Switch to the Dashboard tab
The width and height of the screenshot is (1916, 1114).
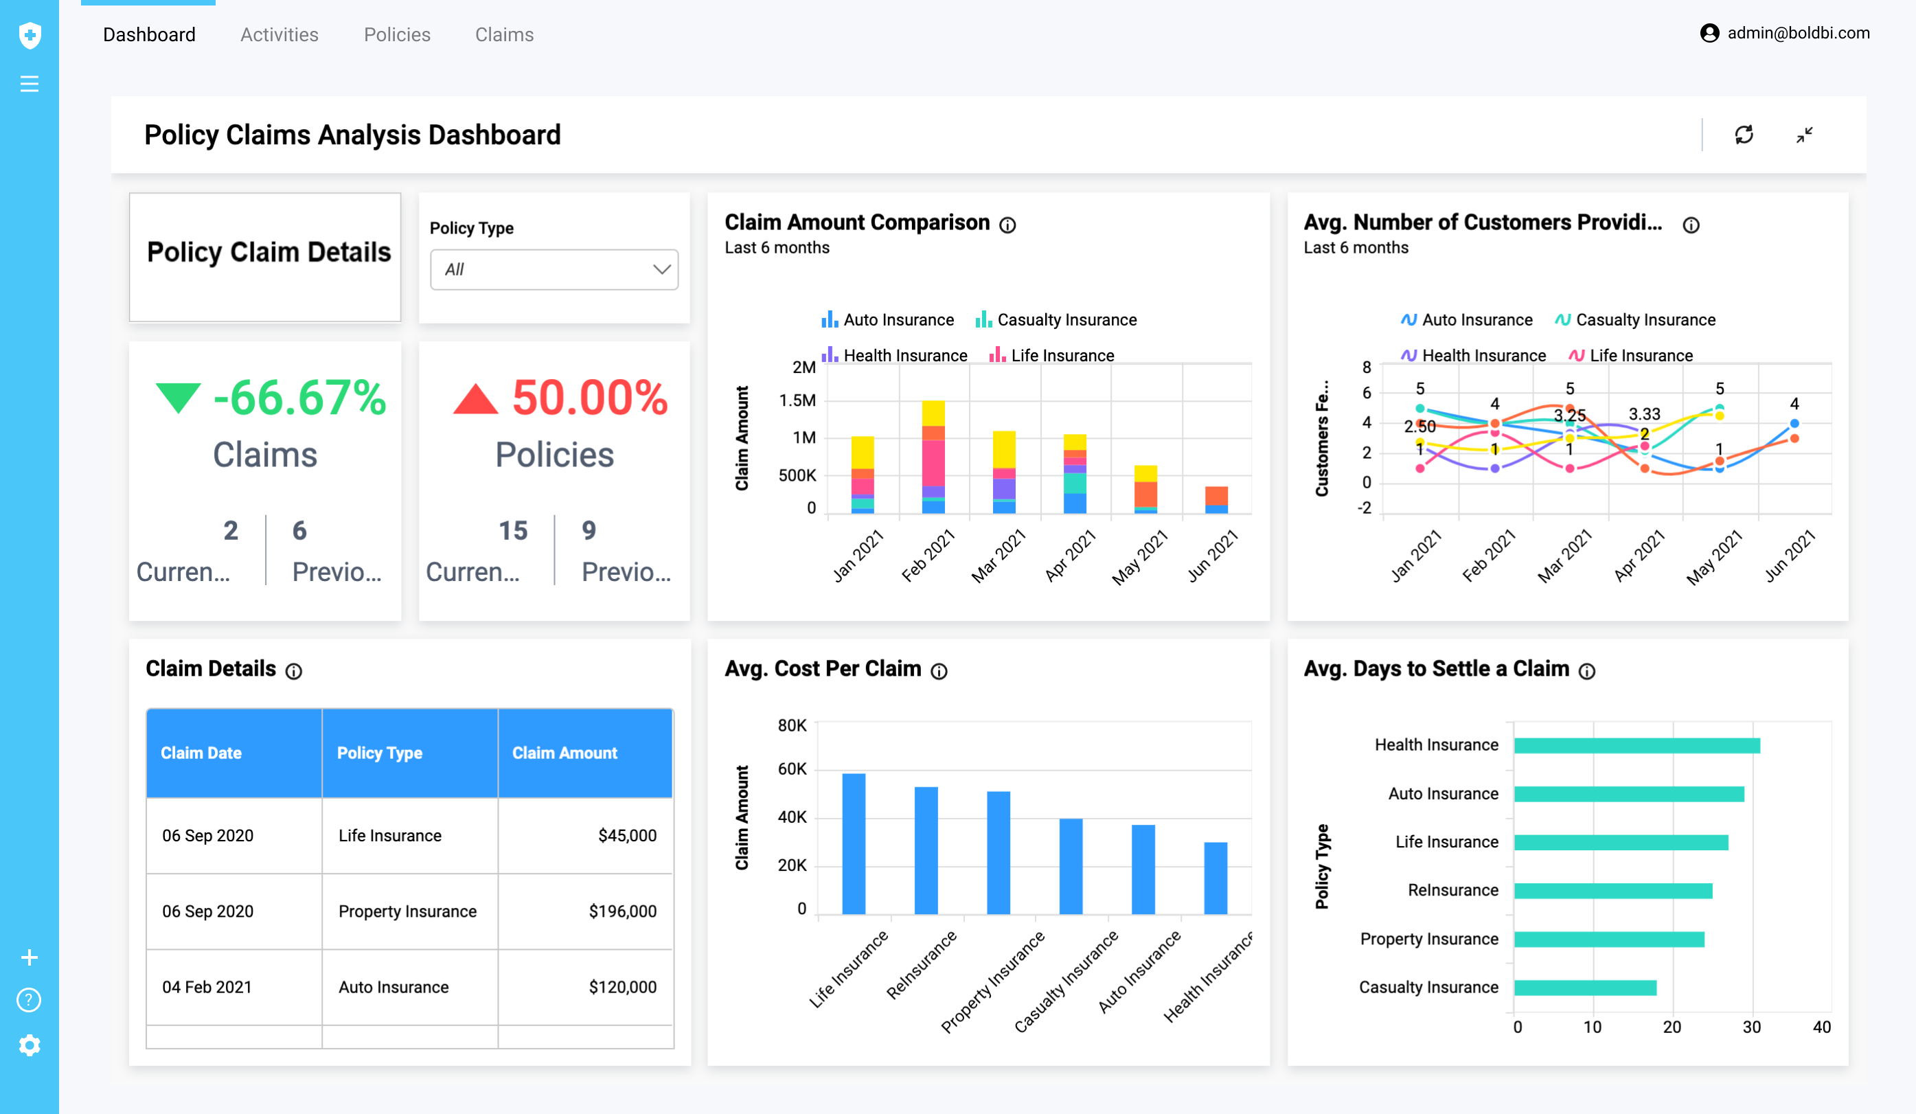[x=149, y=35]
